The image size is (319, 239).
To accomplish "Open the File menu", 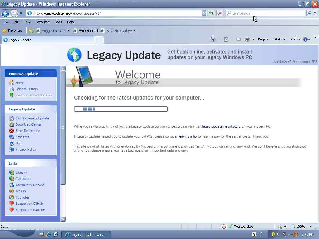I will click(x=5, y=22).
